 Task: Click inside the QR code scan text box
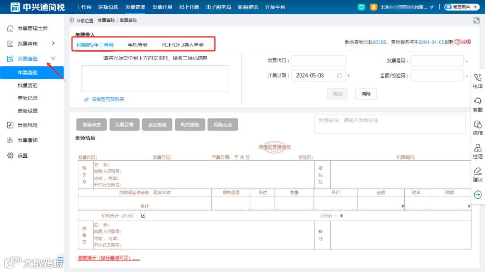click(x=155, y=79)
